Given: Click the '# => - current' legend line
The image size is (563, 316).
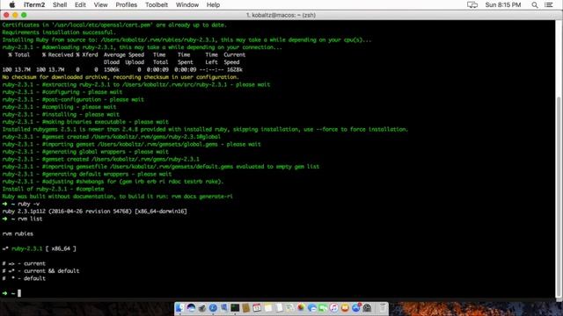Looking at the screenshot, I should pyautogui.click(x=24, y=263).
